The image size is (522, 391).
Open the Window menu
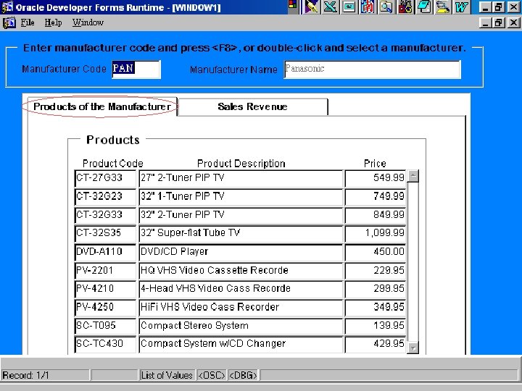coord(88,22)
